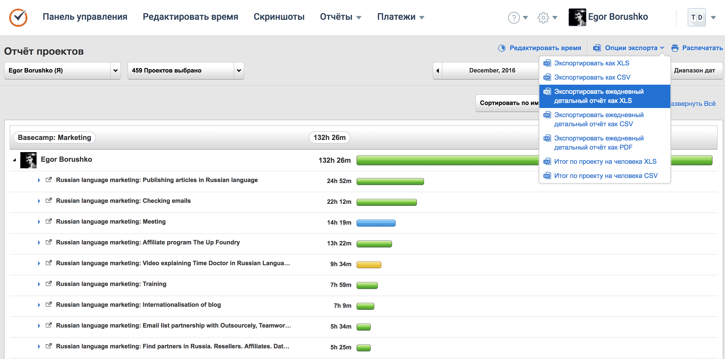725x359 pixels.
Task: Choose Итог по проекту на человека XLS
Action: pos(605,161)
